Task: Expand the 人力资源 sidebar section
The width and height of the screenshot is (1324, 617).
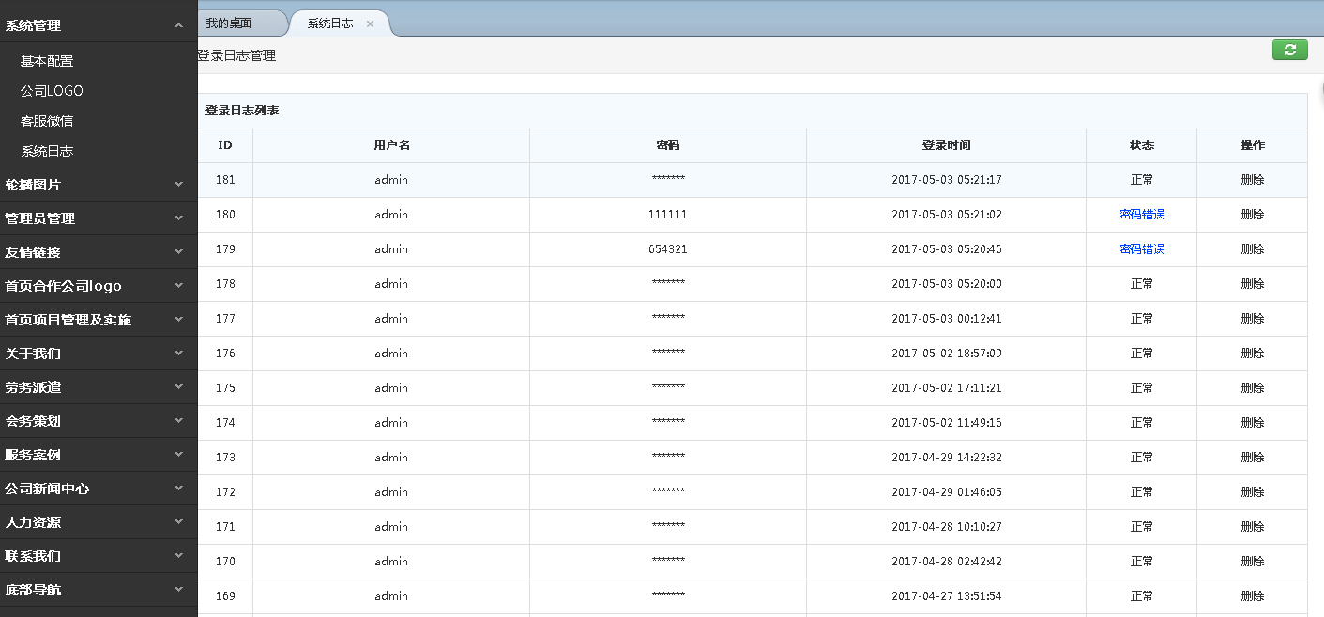Action: [x=178, y=522]
